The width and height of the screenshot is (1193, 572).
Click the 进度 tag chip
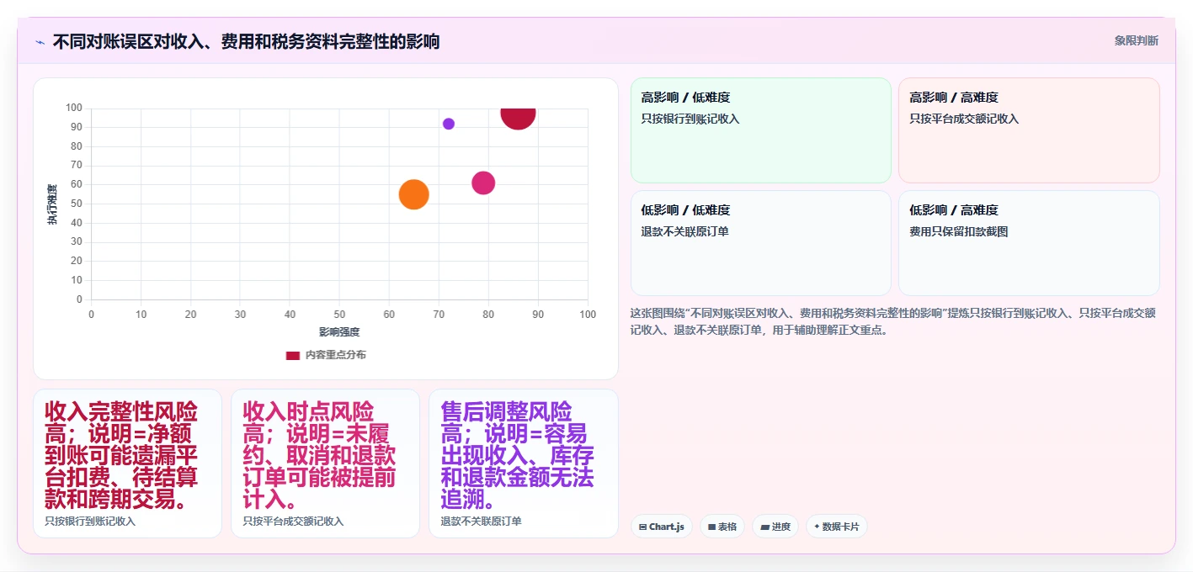click(775, 527)
